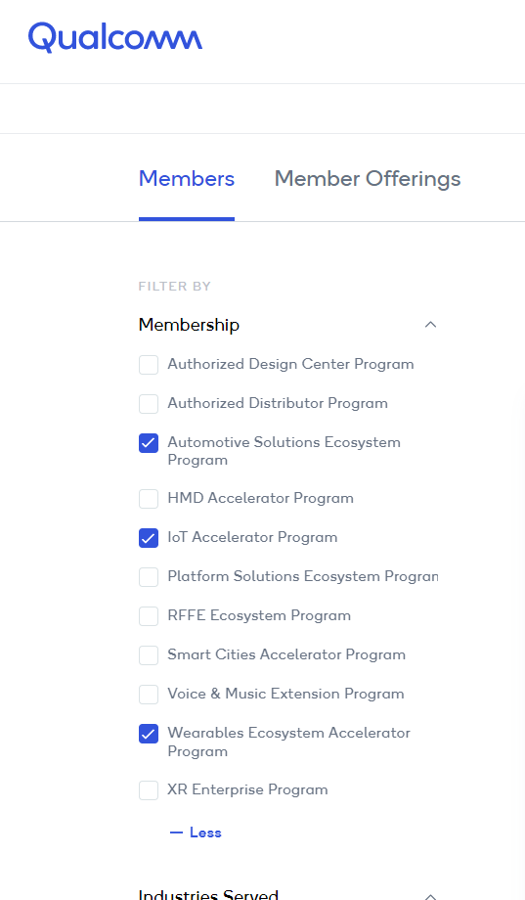Enable Authorized Distributor Program checkbox

(149, 403)
